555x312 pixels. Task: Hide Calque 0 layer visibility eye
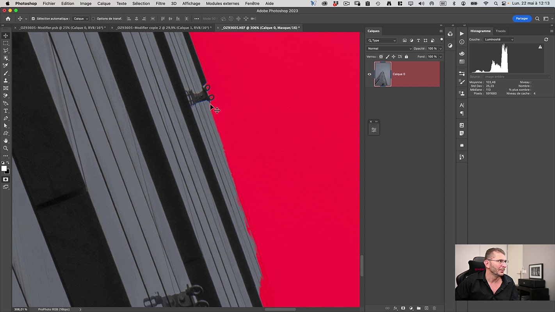370,74
